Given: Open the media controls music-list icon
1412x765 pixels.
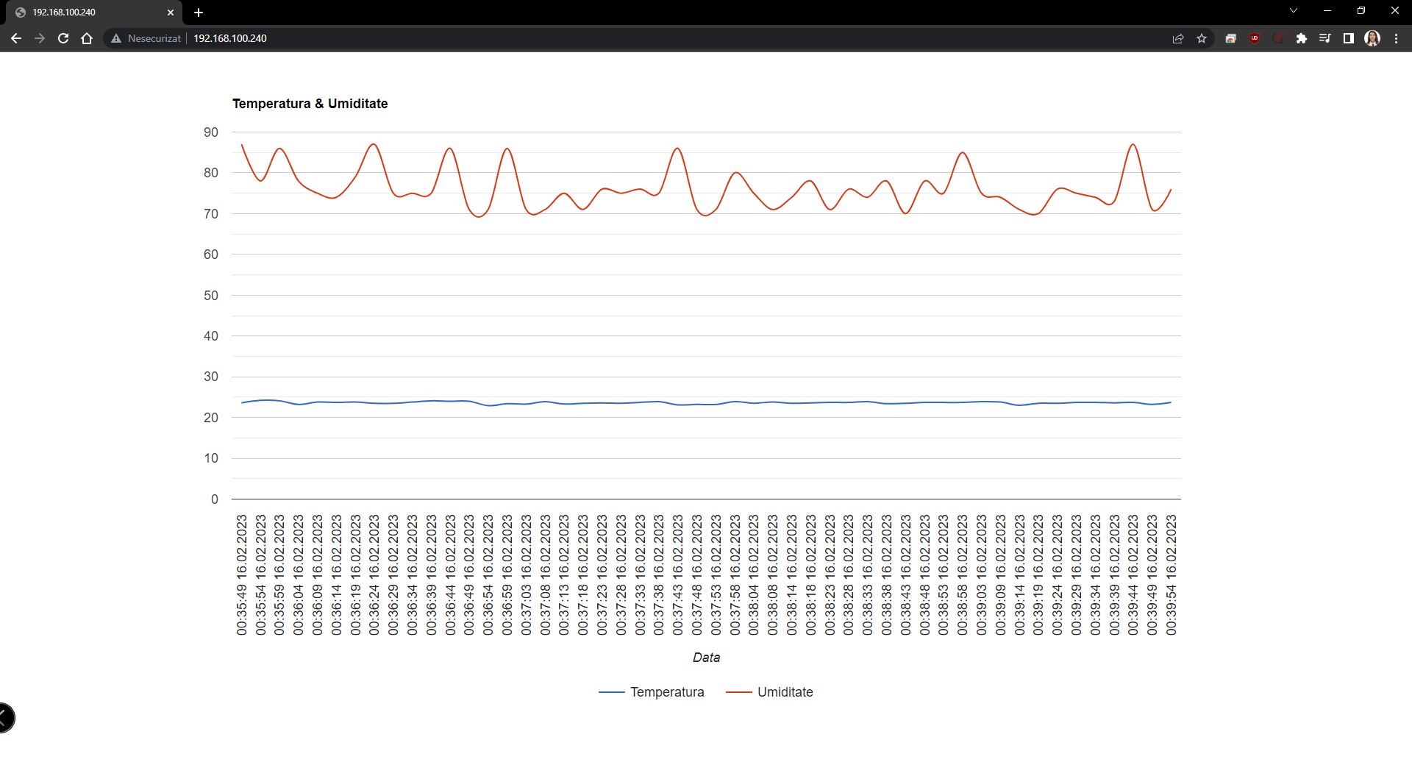Looking at the screenshot, I should tap(1325, 38).
